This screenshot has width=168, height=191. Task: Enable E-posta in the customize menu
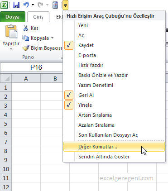(x=114, y=55)
